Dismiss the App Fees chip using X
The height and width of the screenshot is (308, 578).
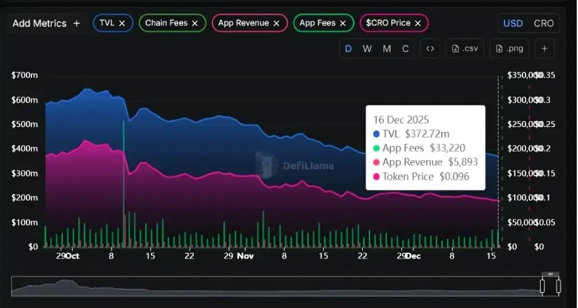[343, 23]
